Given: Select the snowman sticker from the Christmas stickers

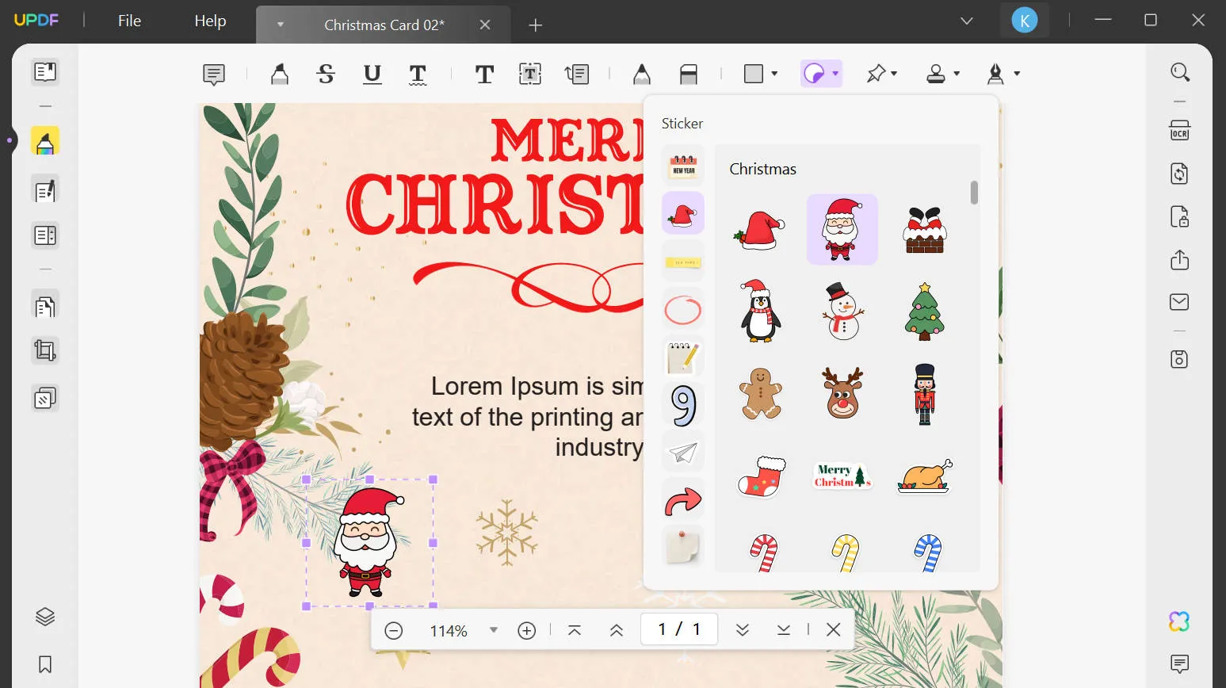Looking at the screenshot, I should [x=842, y=312].
